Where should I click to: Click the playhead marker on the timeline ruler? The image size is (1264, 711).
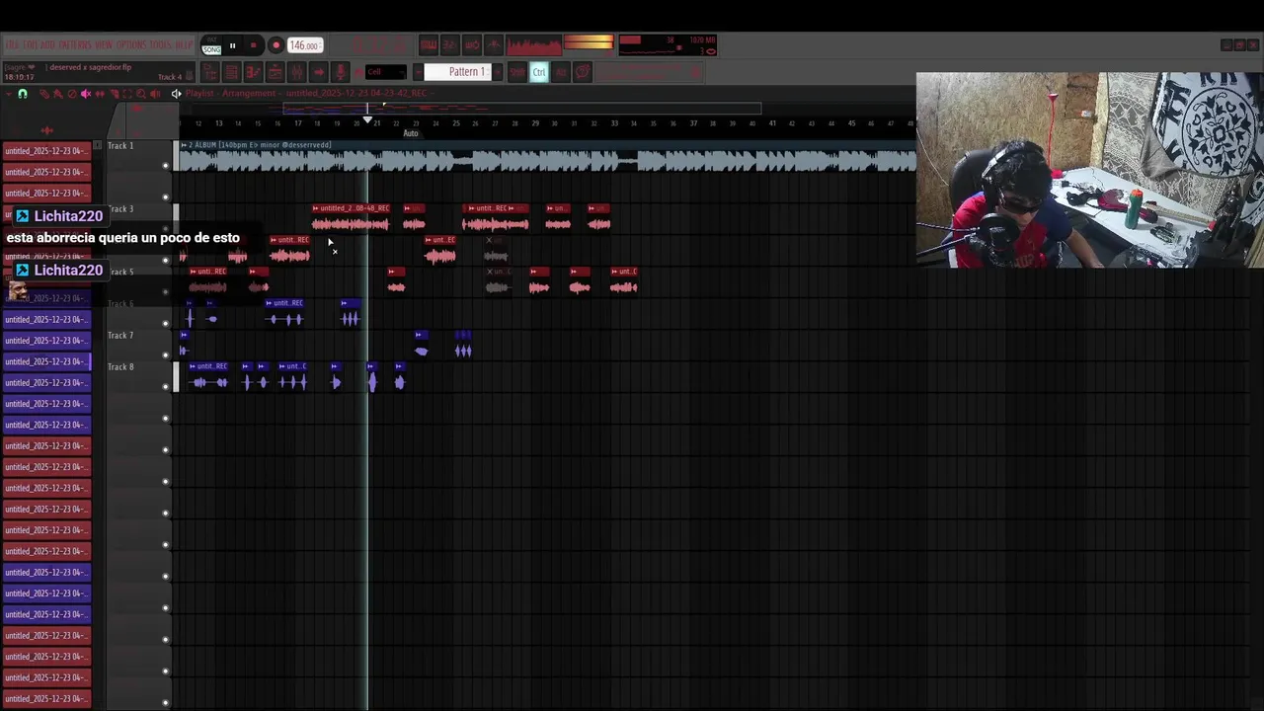[x=367, y=120]
